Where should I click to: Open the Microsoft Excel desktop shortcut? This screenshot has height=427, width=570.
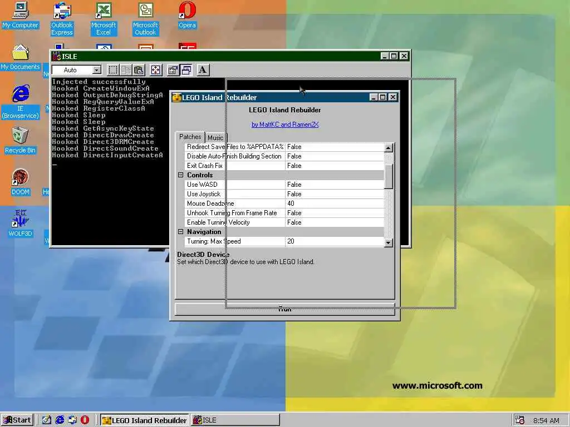(104, 19)
